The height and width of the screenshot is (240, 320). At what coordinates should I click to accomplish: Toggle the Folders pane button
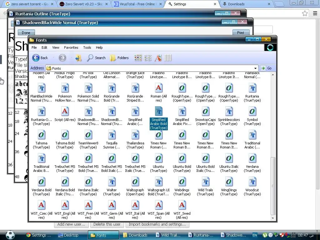tap(119, 58)
